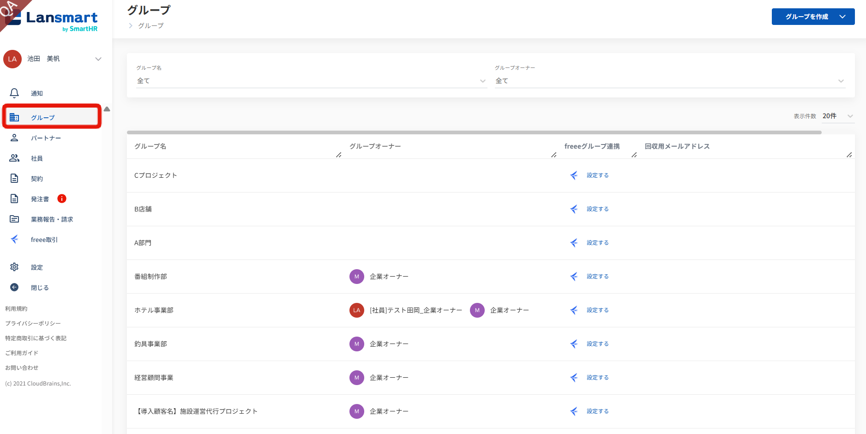Click the employees people icon in sidebar
Image resolution: width=866 pixels, height=434 pixels.
14,158
